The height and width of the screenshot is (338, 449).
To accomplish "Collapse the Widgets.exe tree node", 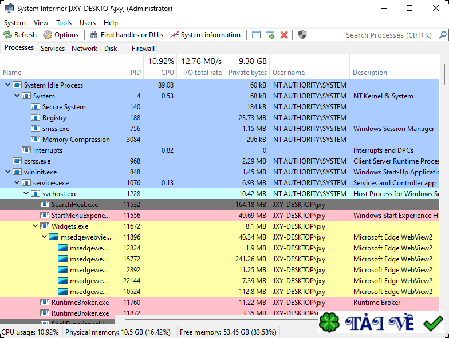I will tap(36, 226).
